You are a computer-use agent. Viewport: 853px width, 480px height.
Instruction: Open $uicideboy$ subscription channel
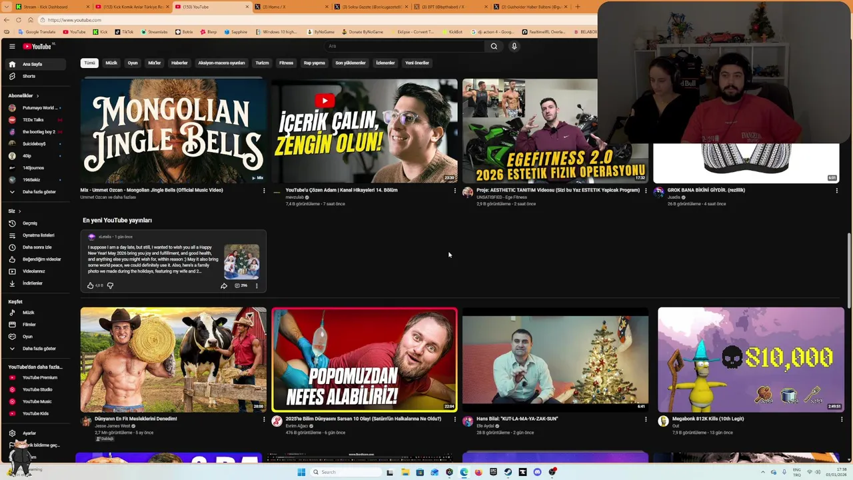(x=35, y=144)
